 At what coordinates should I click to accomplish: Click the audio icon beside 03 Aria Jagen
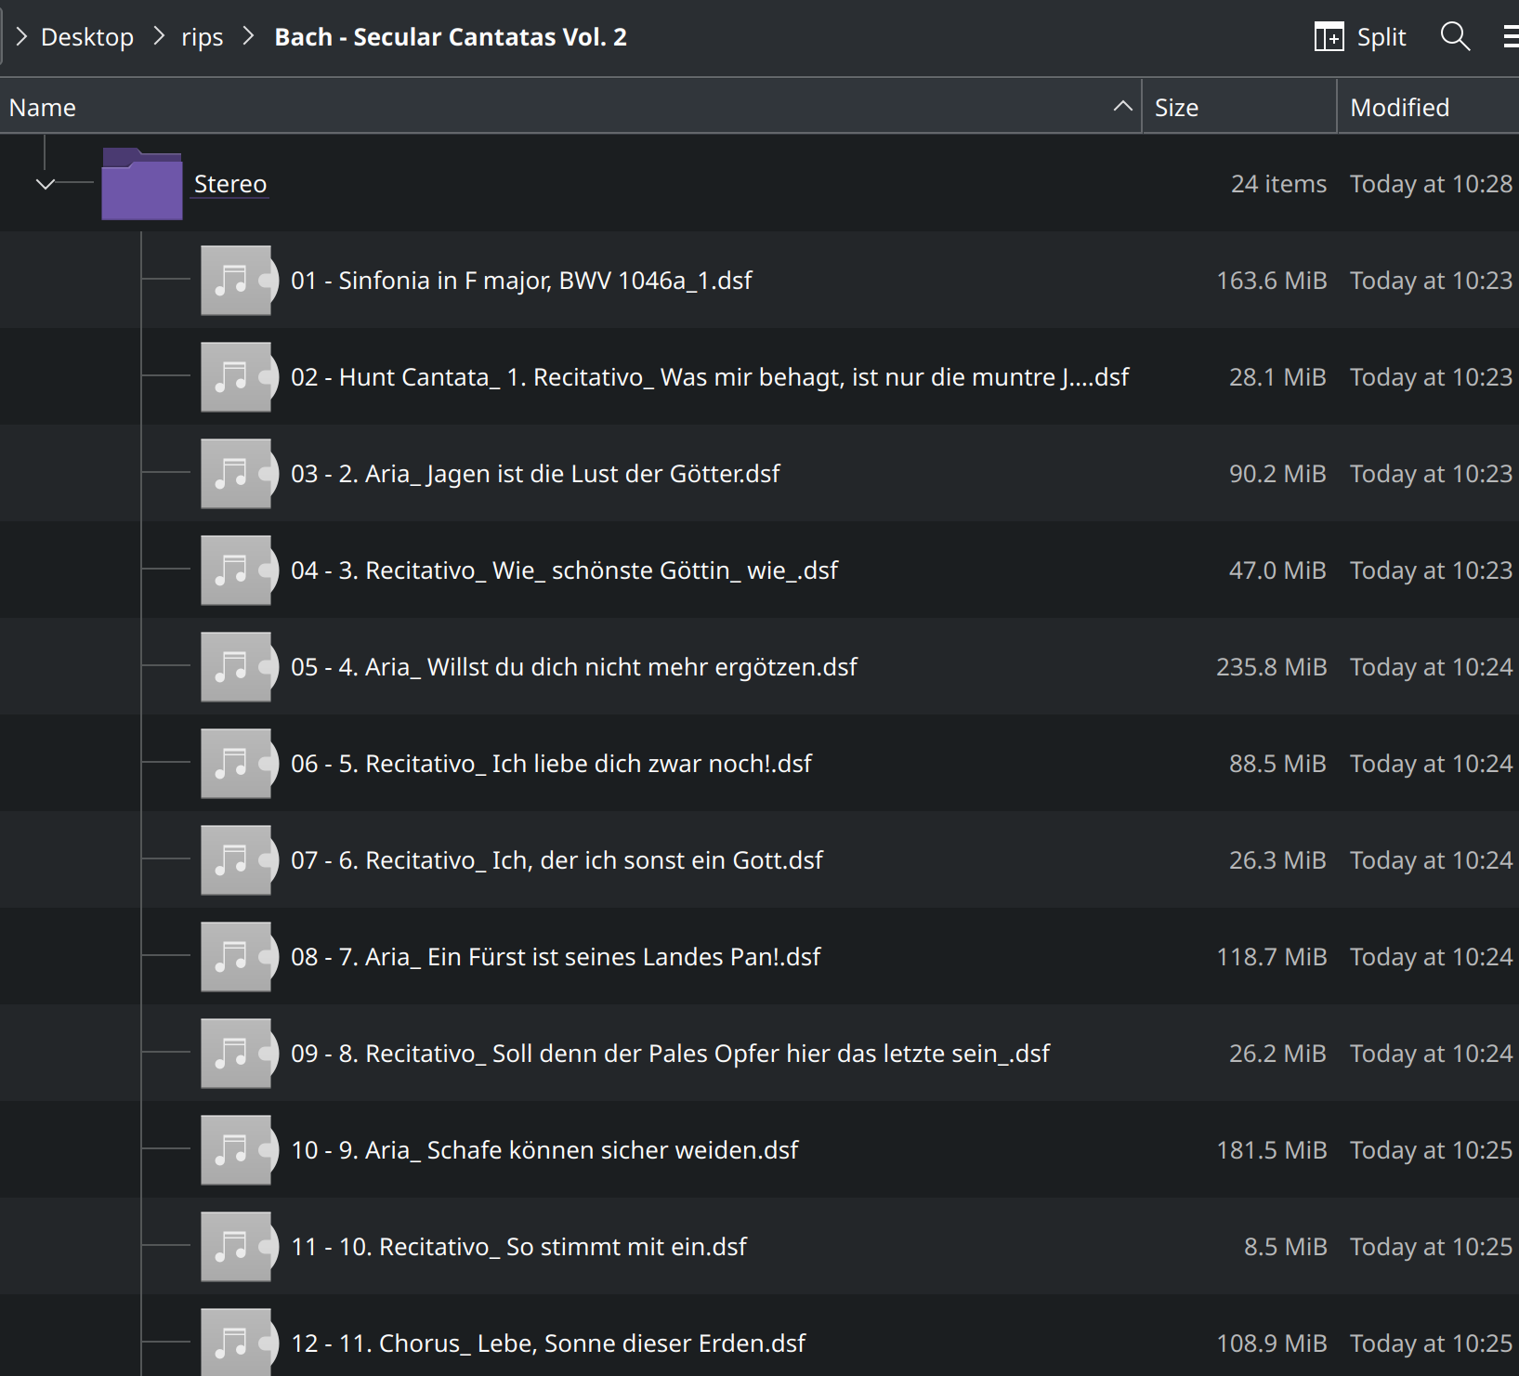click(237, 473)
